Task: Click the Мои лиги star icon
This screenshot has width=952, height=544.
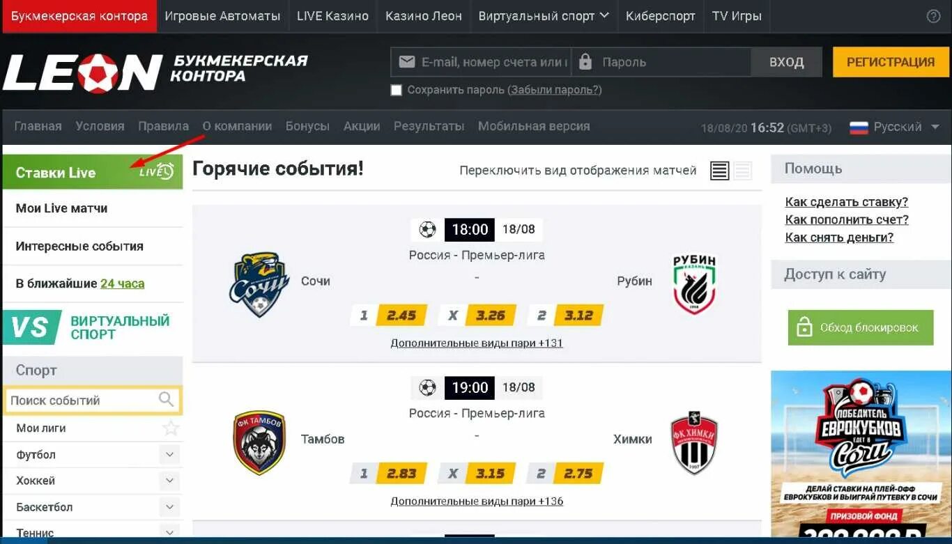Action: [171, 428]
